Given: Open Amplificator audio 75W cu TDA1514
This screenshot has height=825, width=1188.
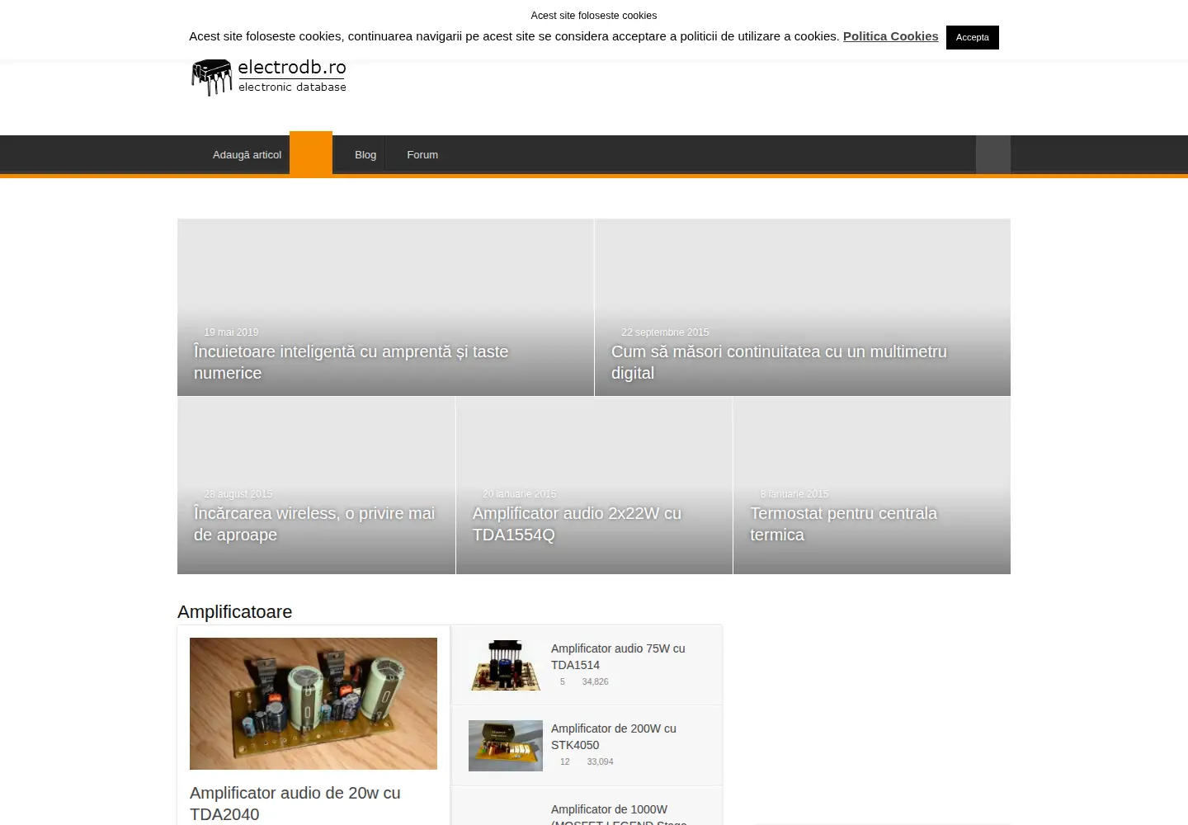Looking at the screenshot, I should [618, 657].
